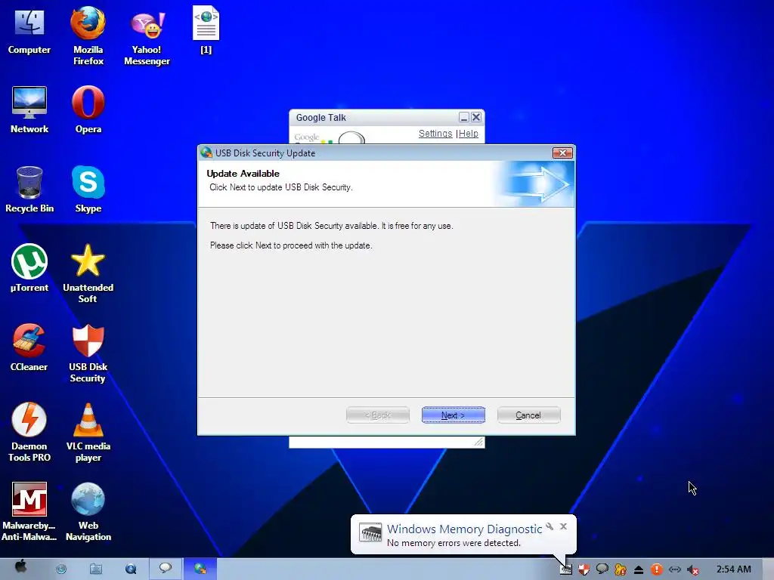774x580 pixels.
Task: Launch CCleaner from desktop
Action: click(29, 347)
